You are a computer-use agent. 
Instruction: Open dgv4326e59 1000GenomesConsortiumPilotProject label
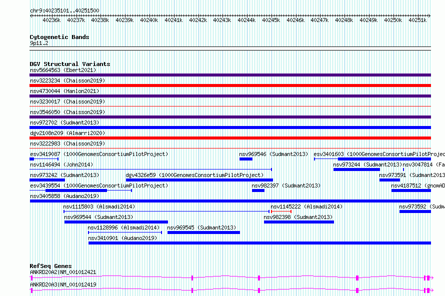point(194,175)
